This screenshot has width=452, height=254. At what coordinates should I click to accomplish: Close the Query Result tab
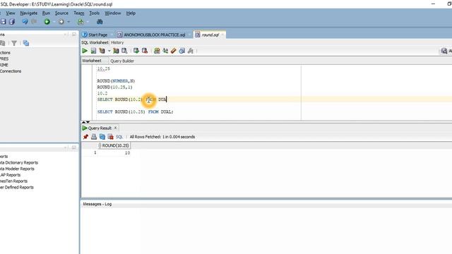tap(115, 128)
